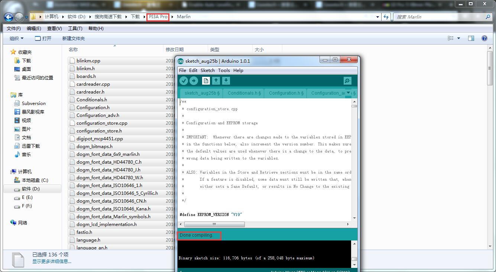Image resolution: width=496 pixels, height=272 pixels.
Task: Open the change view dropdown arrow
Action: pos(458,38)
